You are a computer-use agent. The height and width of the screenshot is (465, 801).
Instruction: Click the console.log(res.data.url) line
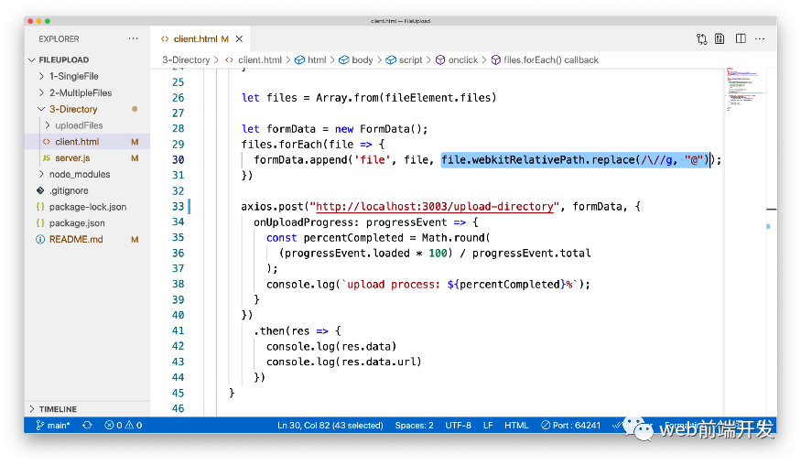[x=344, y=362]
